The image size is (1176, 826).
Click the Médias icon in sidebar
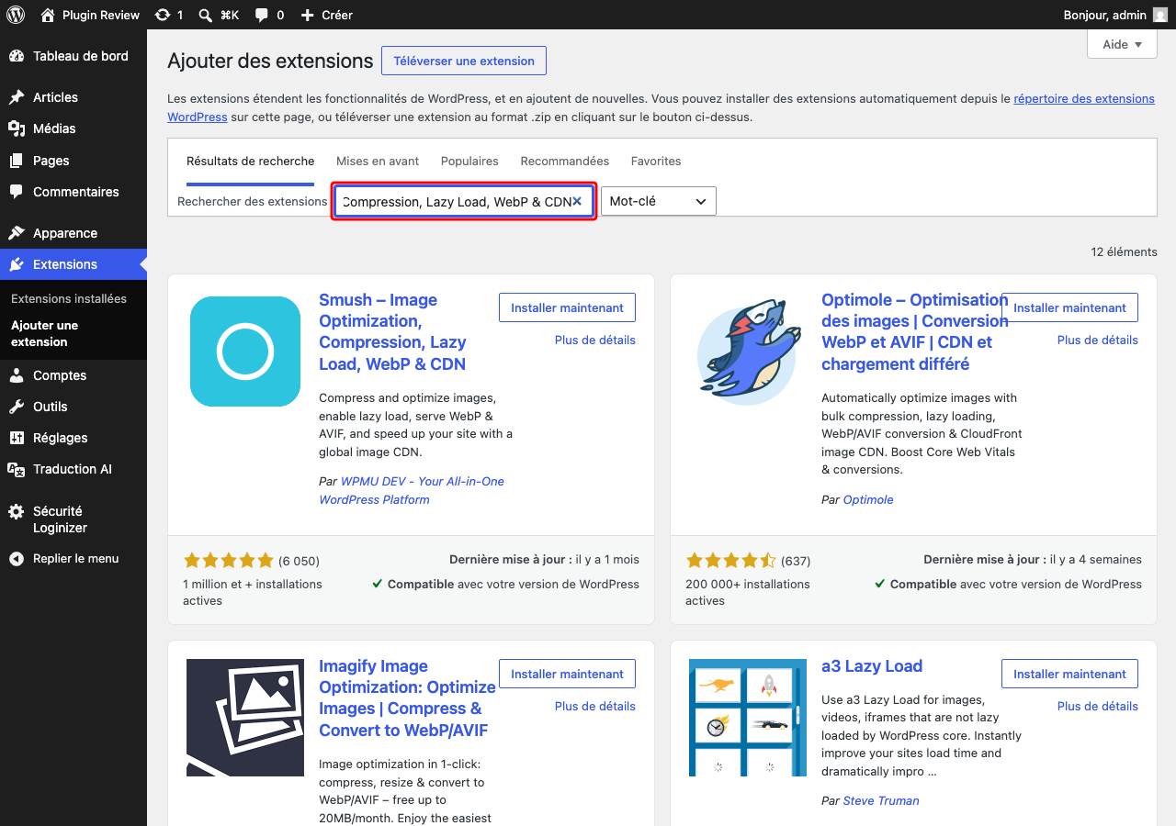(x=17, y=128)
